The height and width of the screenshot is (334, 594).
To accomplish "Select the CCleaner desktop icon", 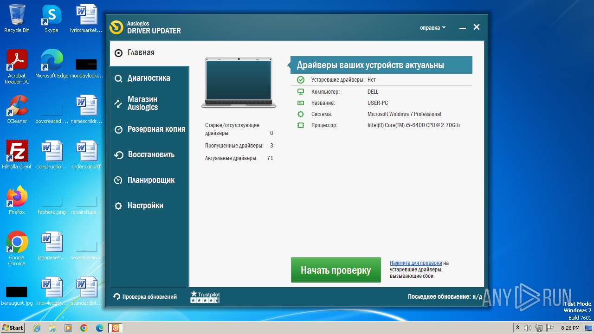I will (x=17, y=109).
